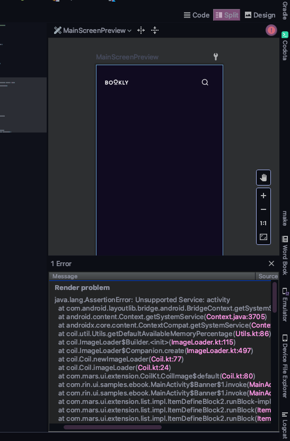The width and height of the screenshot is (290, 441).
Task: Click the four-arrows icon in the preview toolbar
Action: pyautogui.click(x=155, y=30)
